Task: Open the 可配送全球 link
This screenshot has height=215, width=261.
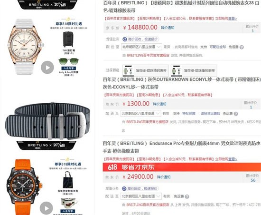Action: (217, 47)
